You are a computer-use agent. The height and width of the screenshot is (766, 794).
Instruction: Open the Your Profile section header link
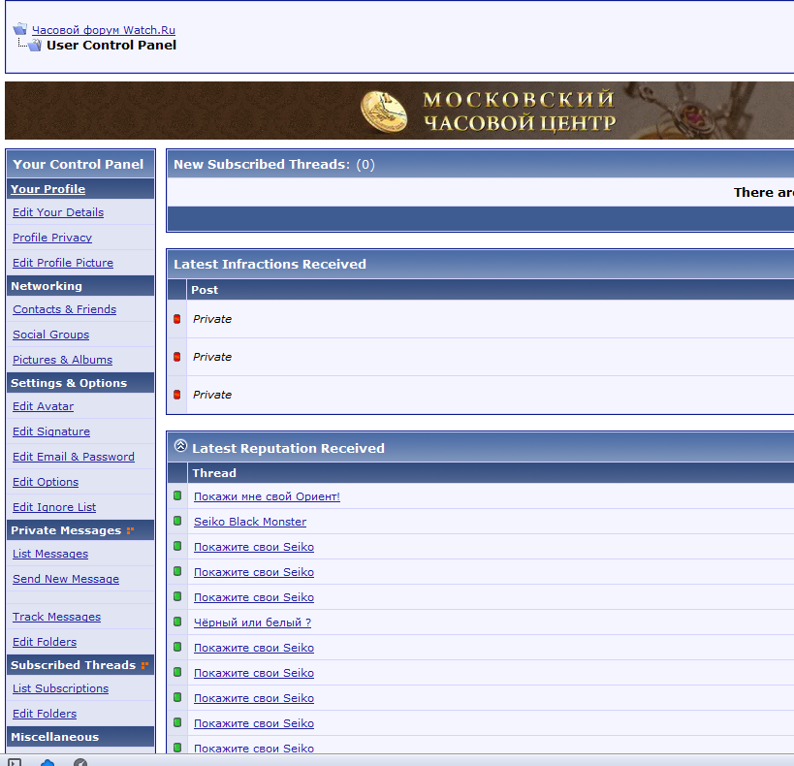tap(48, 189)
